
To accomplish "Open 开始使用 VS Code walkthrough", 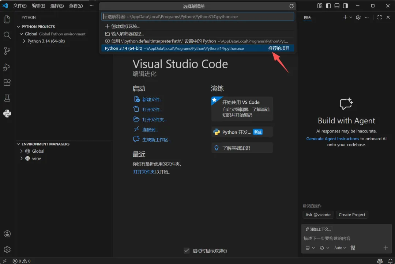I will coord(242,109).
